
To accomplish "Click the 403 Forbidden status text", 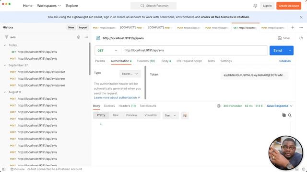I will pos(233,106).
